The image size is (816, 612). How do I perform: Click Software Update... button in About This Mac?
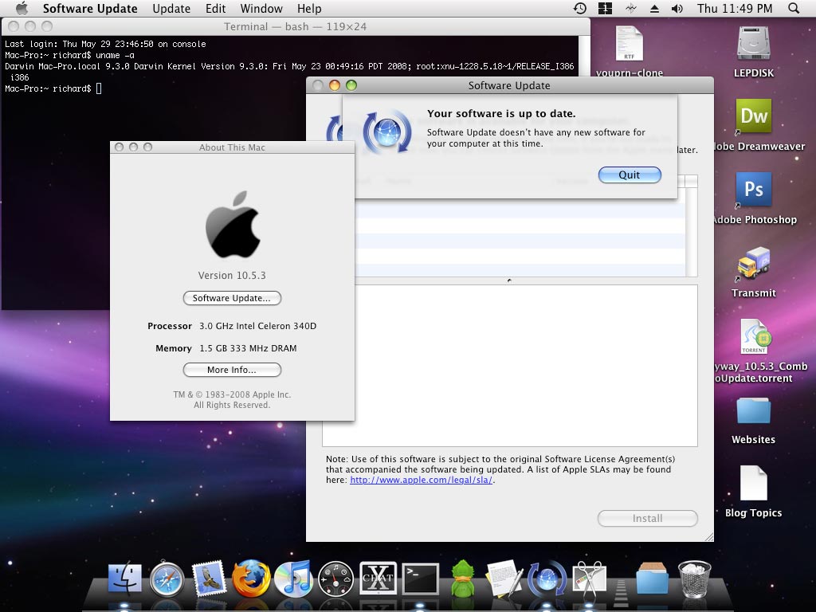click(x=232, y=298)
